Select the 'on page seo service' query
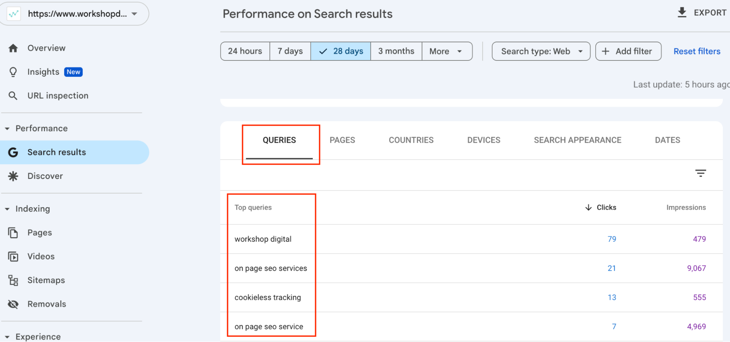This screenshot has width=730, height=342. [269, 327]
